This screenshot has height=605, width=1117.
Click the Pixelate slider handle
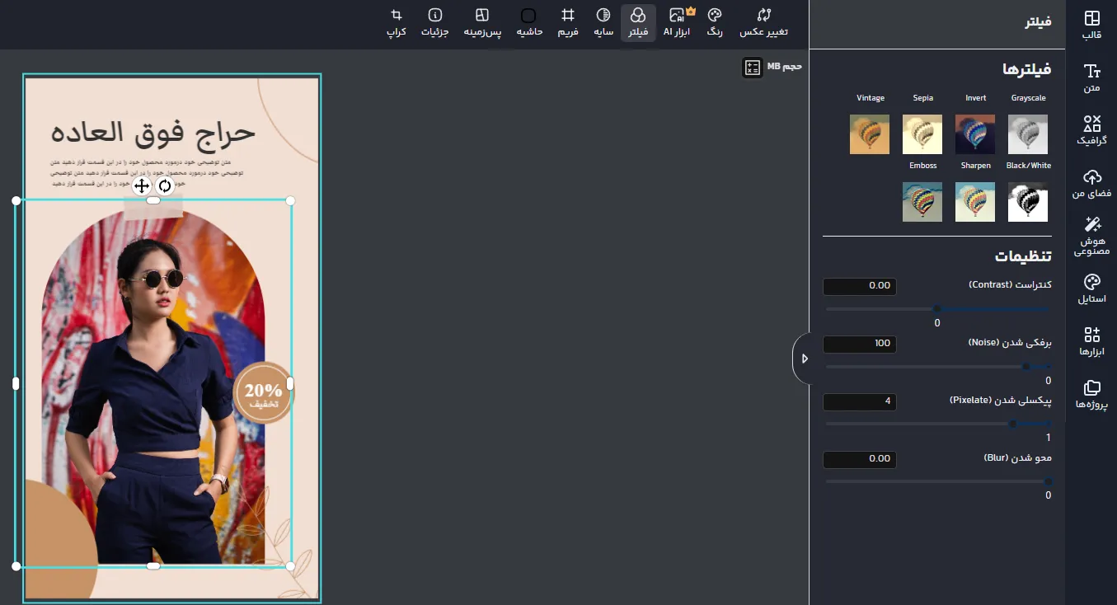click(x=1013, y=424)
